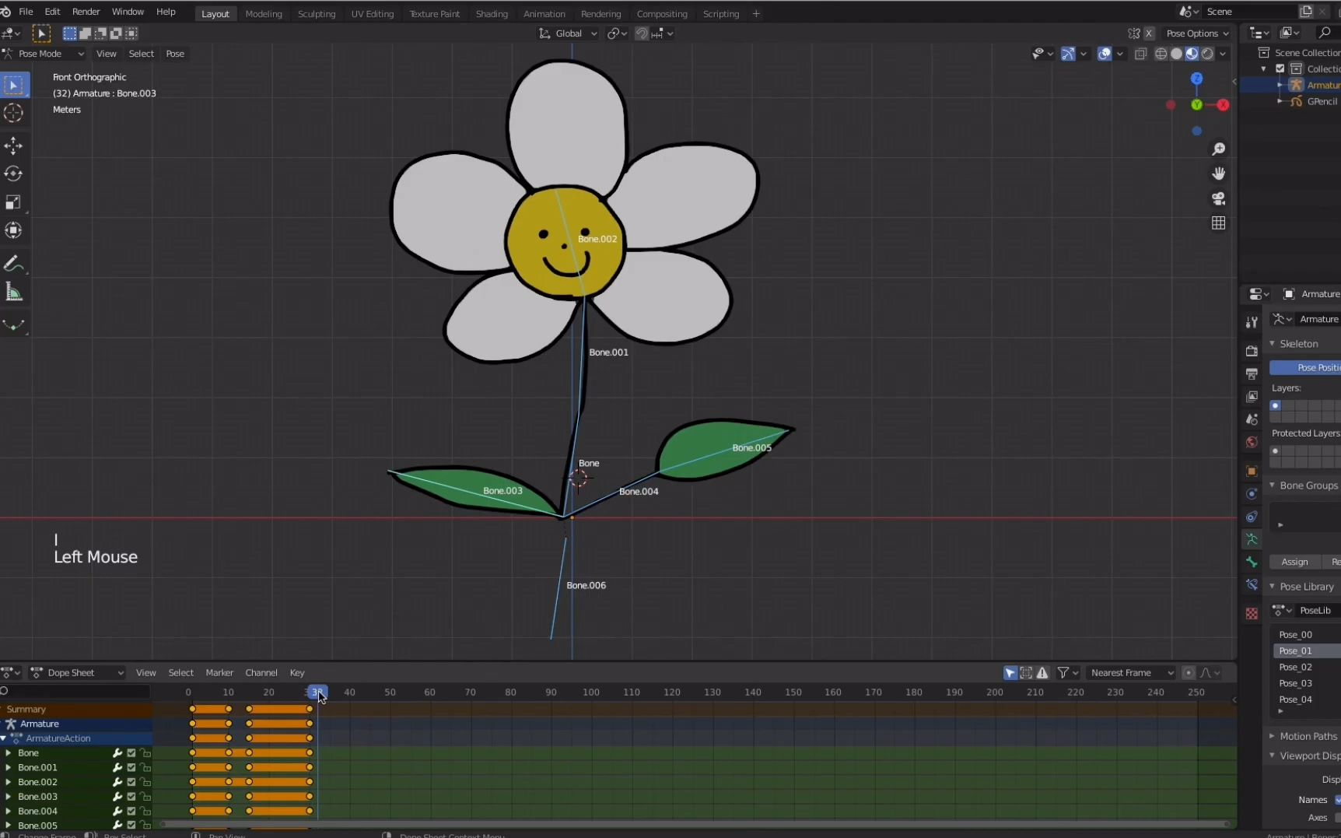Viewport: 1341px width, 838px height.
Task: Click the Pose Position button
Action: 1307,367
